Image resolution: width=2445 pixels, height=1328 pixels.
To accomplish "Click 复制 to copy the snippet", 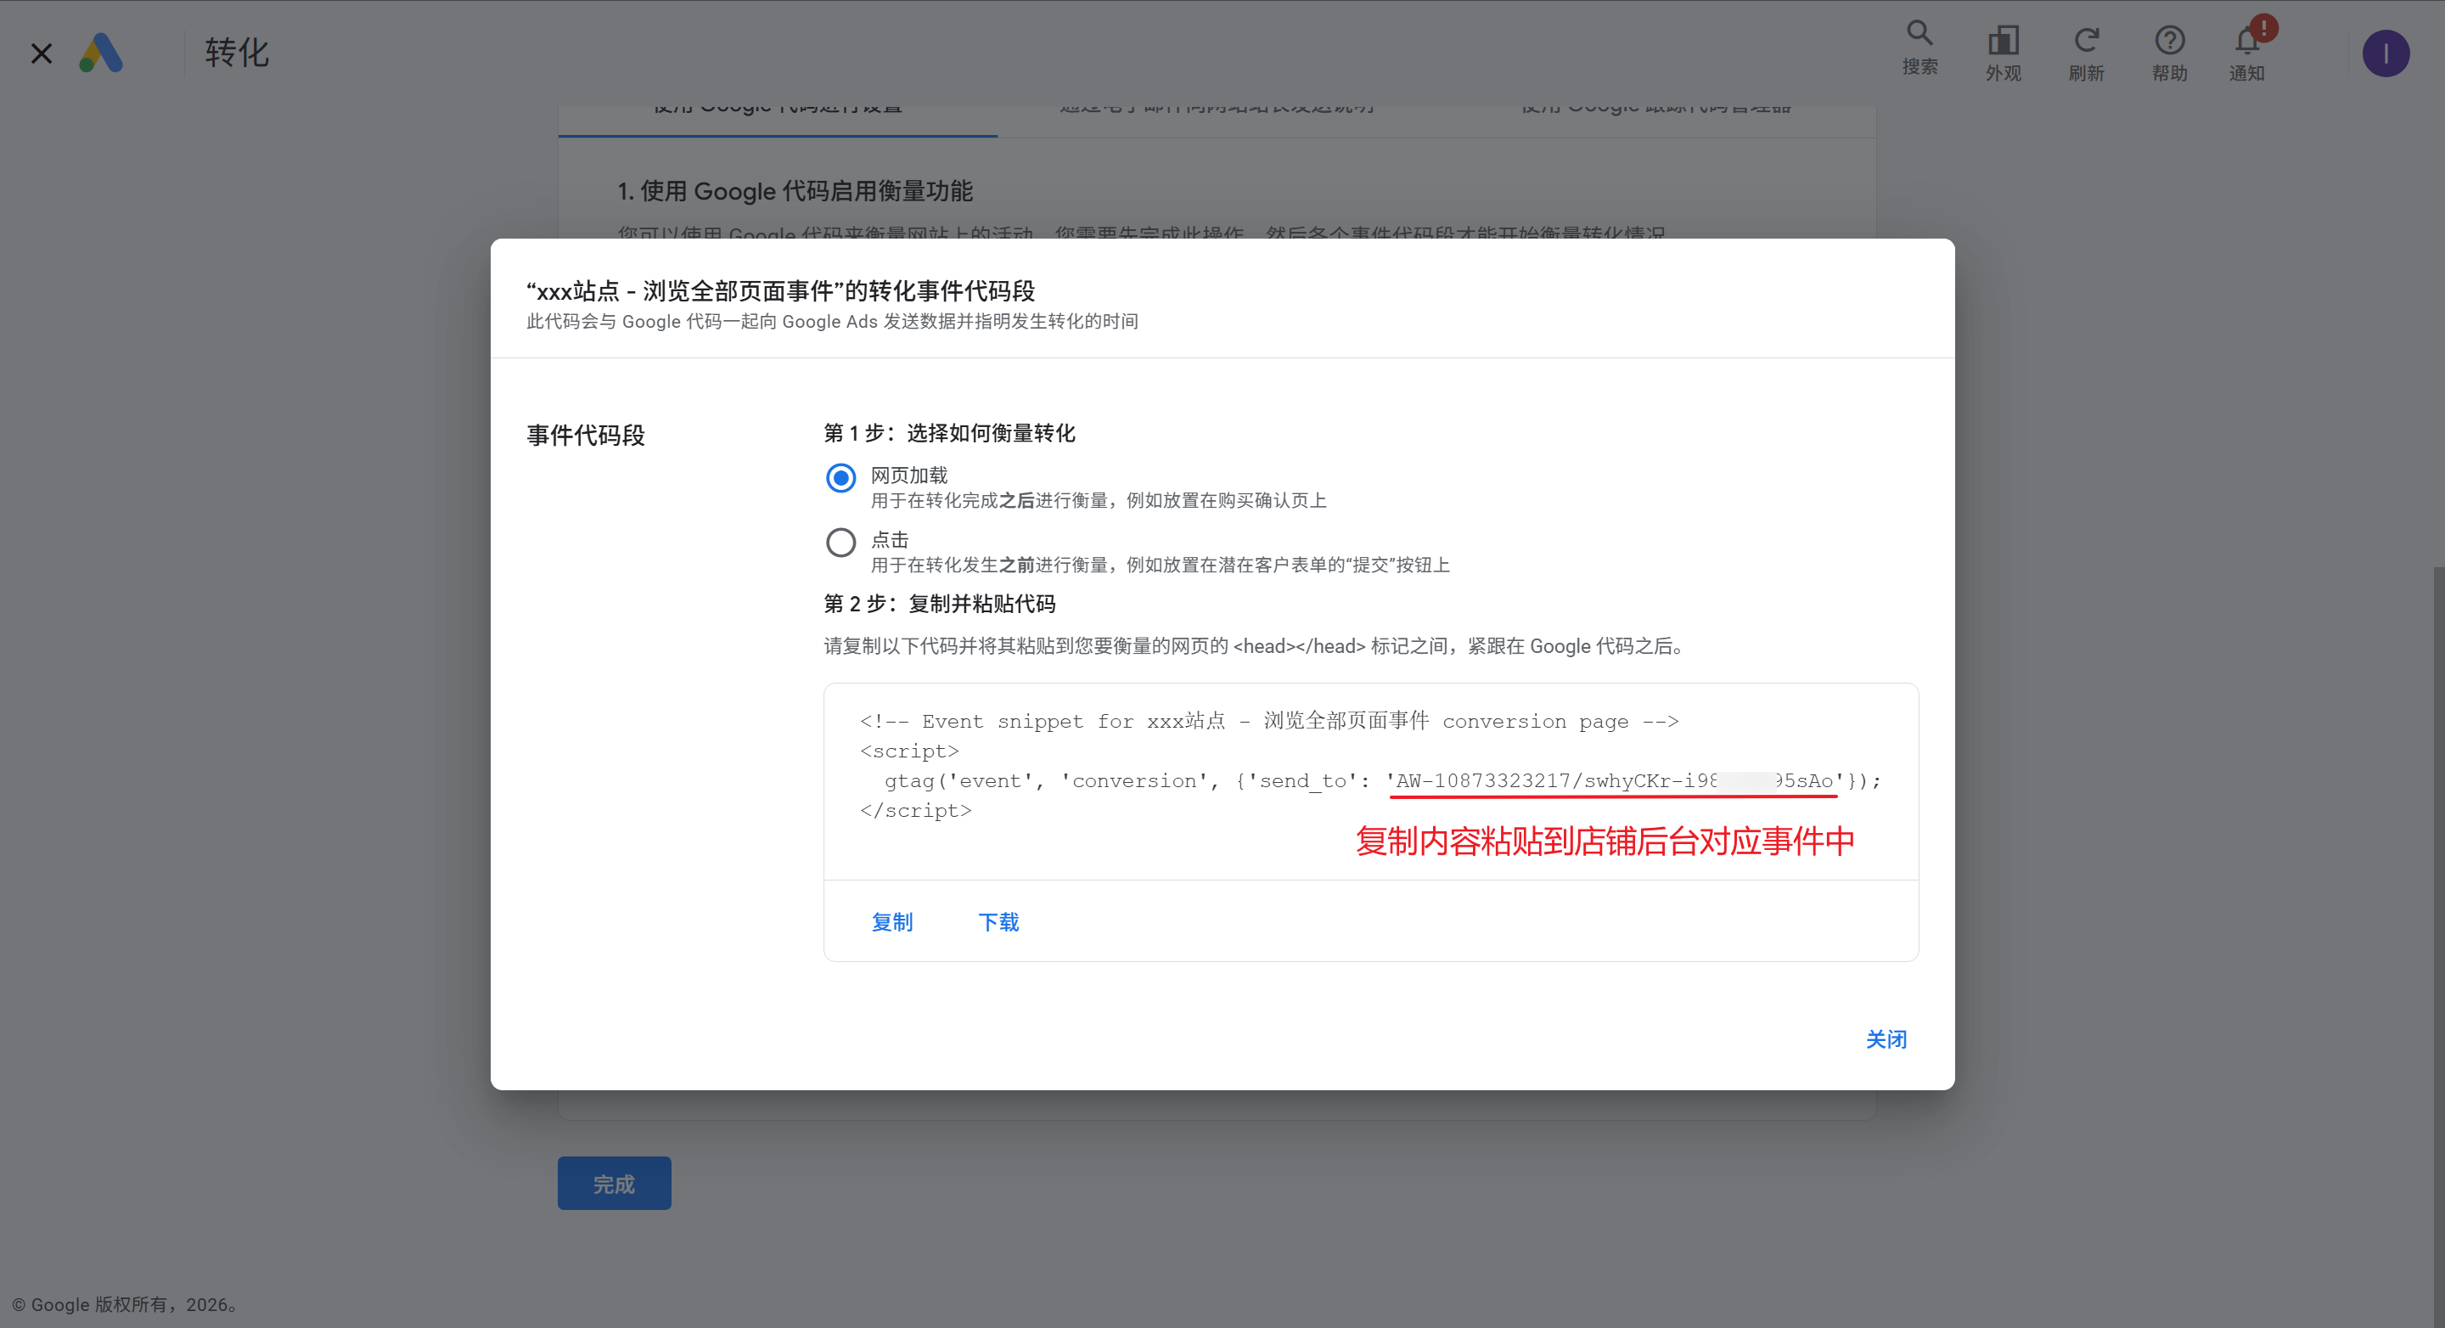I will click(x=891, y=922).
